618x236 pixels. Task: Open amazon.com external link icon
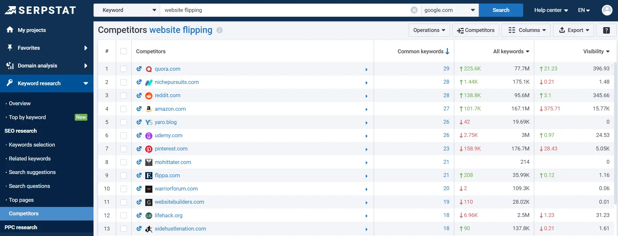tap(139, 109)
